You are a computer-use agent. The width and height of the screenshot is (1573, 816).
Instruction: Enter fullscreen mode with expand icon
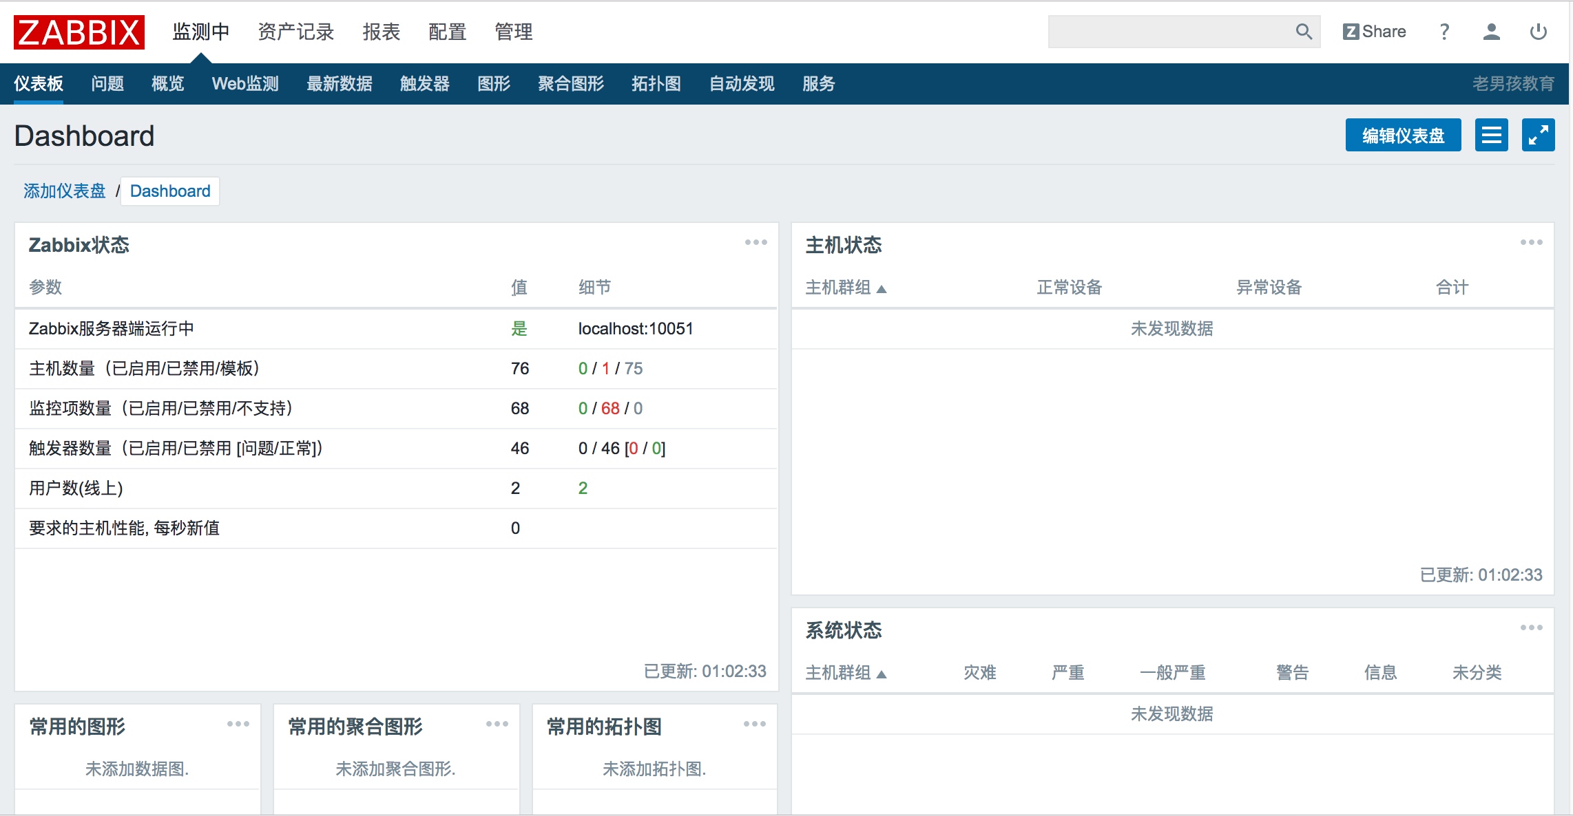pos(1538,135)
